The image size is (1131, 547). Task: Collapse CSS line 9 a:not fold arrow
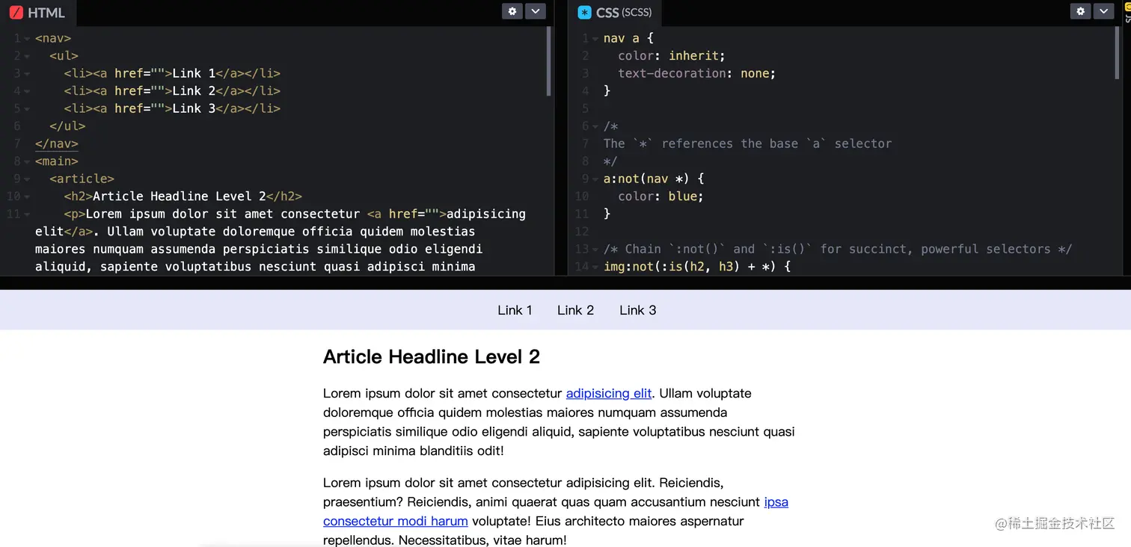tap(595, 179)
